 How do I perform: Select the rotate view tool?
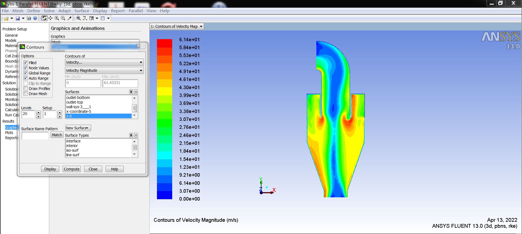pyautogui.click(x=44, y=18)
